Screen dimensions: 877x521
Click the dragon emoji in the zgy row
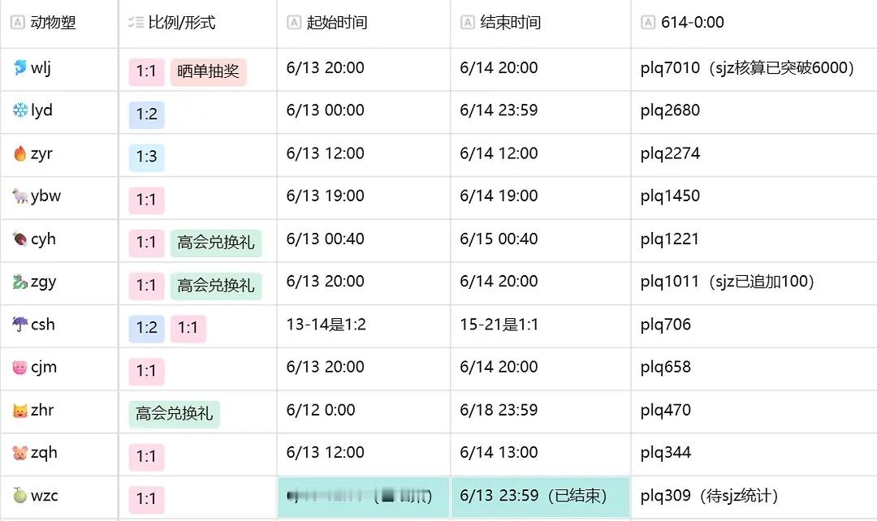19,281
